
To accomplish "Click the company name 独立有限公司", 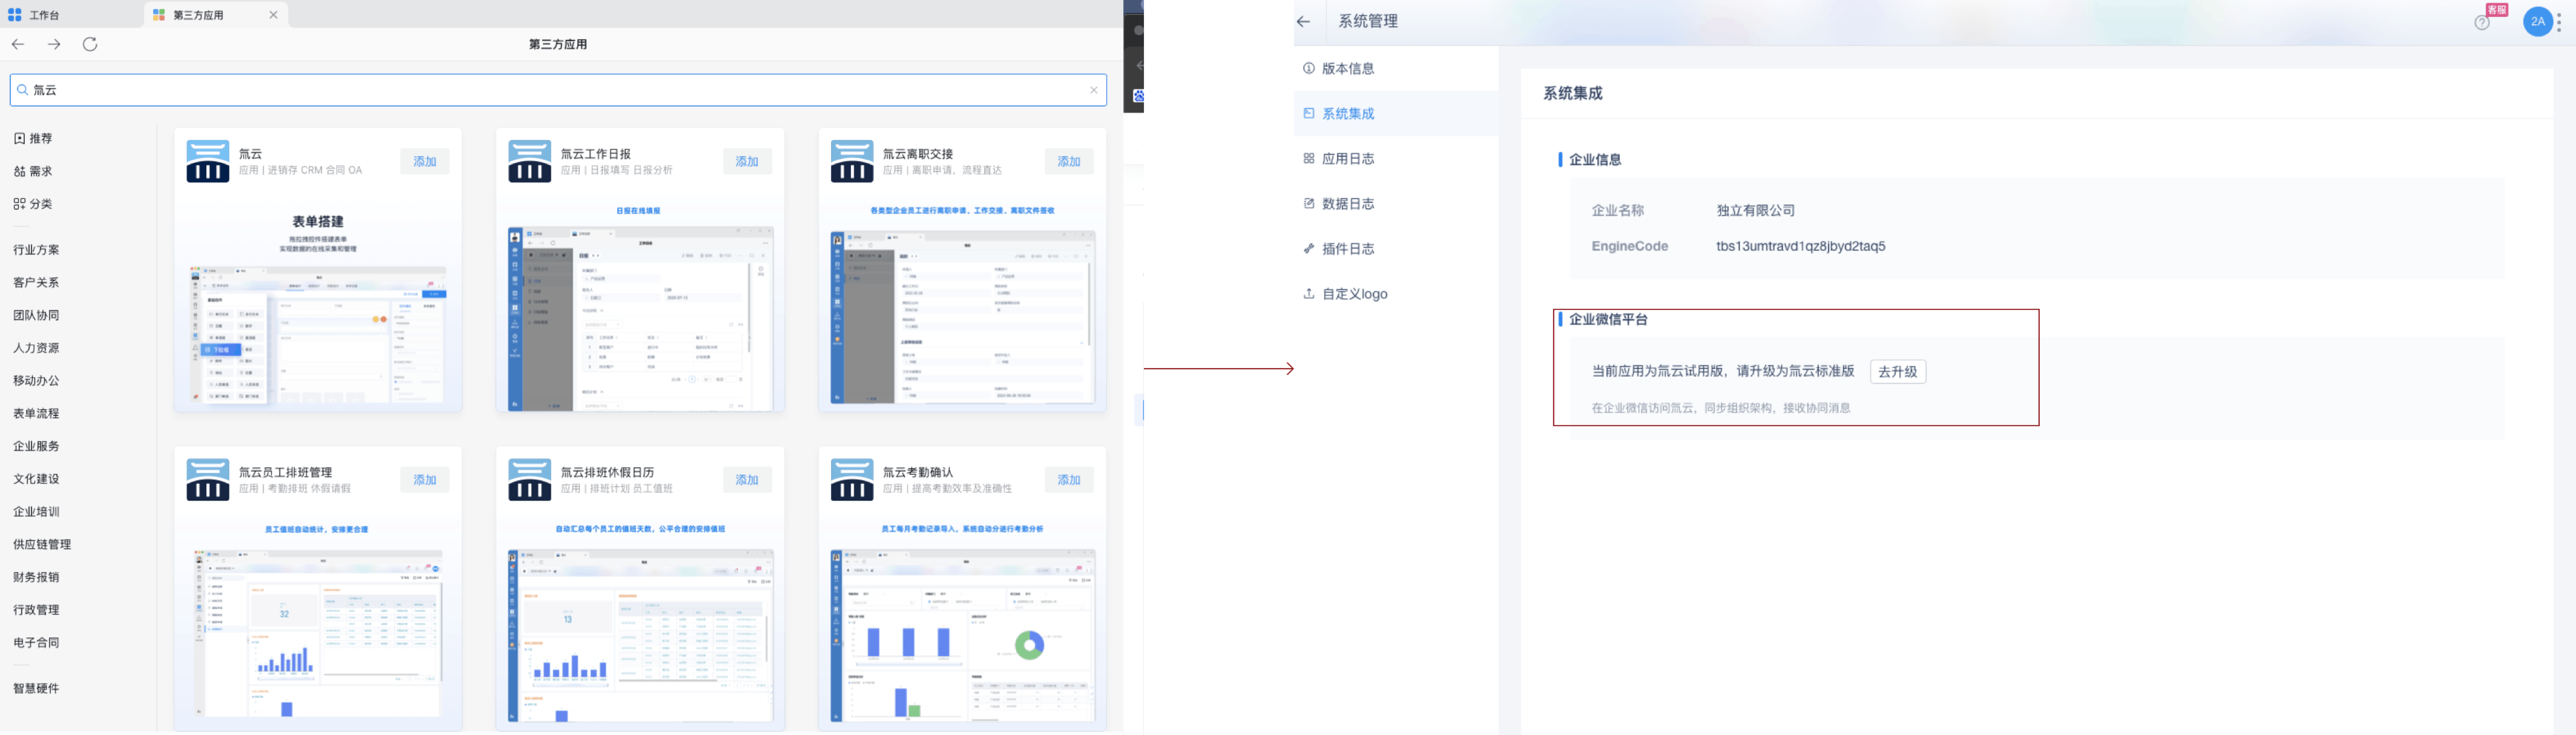I will (1756, 210).
